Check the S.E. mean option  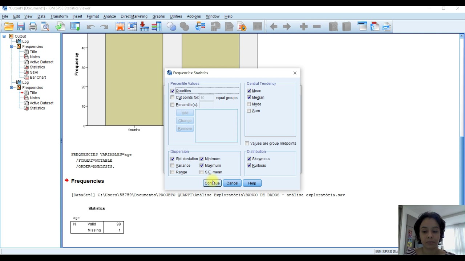(x=202, y=172)
